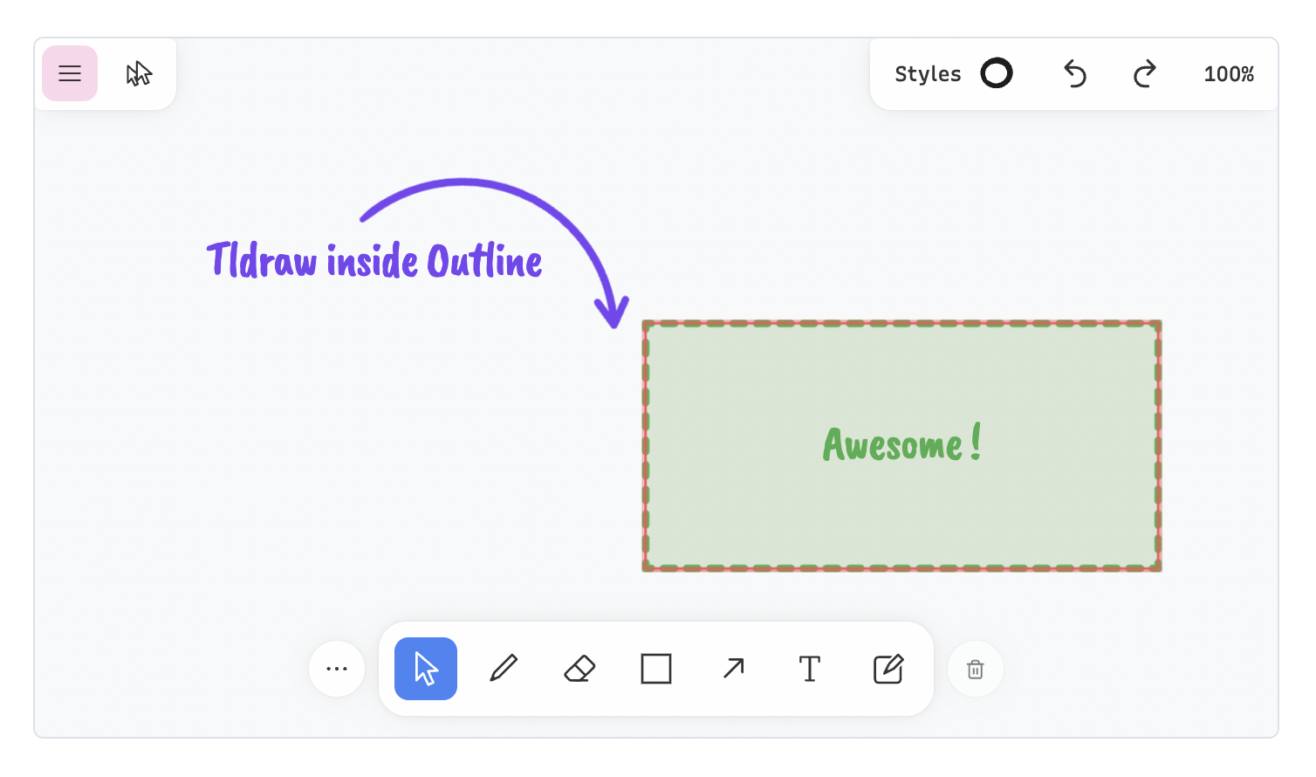1316x777 pixels.
Task: Open the hamburger main menu
Action: [x=70, y=73]
